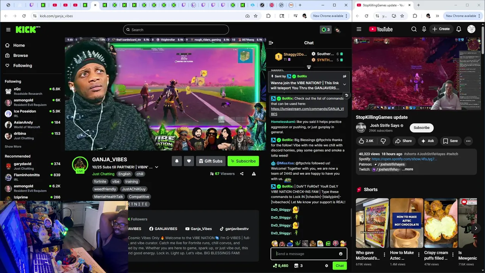Open YouTube search

(x=414, y=29)
